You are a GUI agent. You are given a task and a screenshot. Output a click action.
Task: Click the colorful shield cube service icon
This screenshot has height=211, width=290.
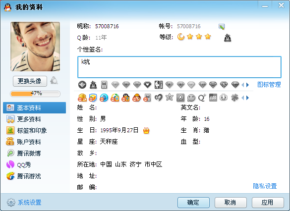[x=93, y=98]
